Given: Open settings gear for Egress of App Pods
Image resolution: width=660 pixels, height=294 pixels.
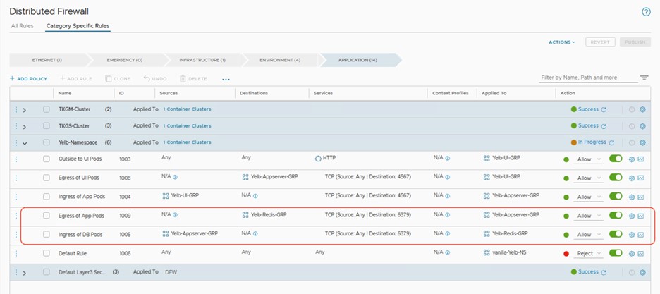Looking at the screenshot, I should click(x=632, y=215).
